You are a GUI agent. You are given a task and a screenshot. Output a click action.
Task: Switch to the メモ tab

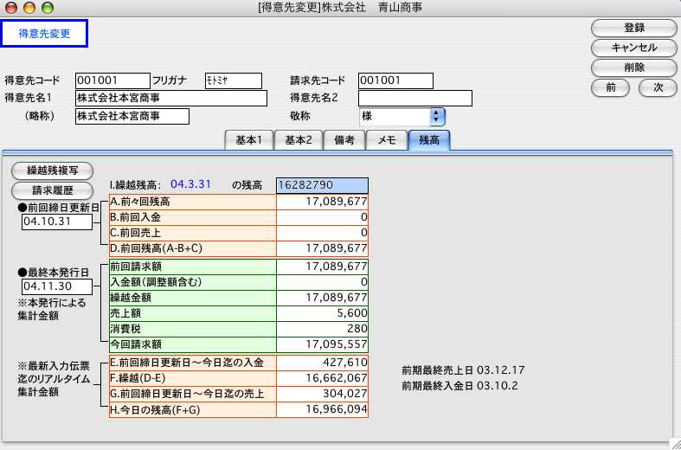tap(385, 140)
